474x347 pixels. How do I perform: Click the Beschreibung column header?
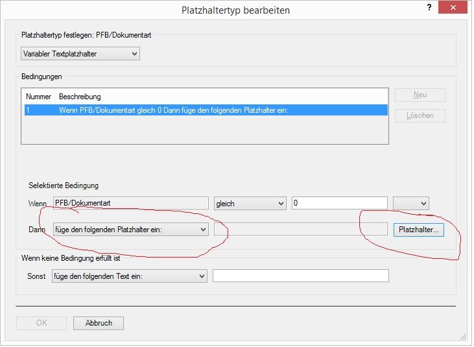point(80,97)
